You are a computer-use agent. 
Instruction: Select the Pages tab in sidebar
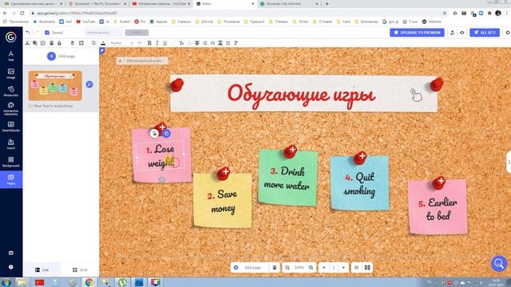10,179
